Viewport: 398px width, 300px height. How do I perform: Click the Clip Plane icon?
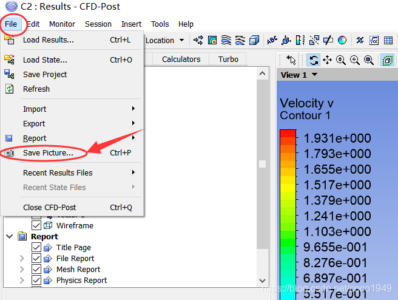pos(328,40)
